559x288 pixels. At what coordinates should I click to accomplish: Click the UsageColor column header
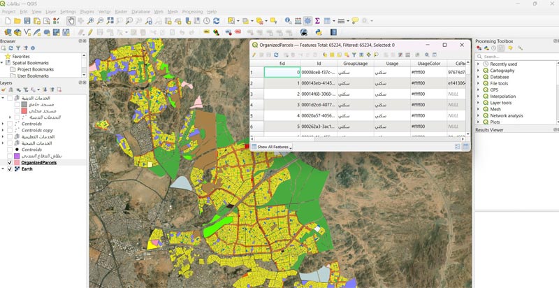(428, 64)
